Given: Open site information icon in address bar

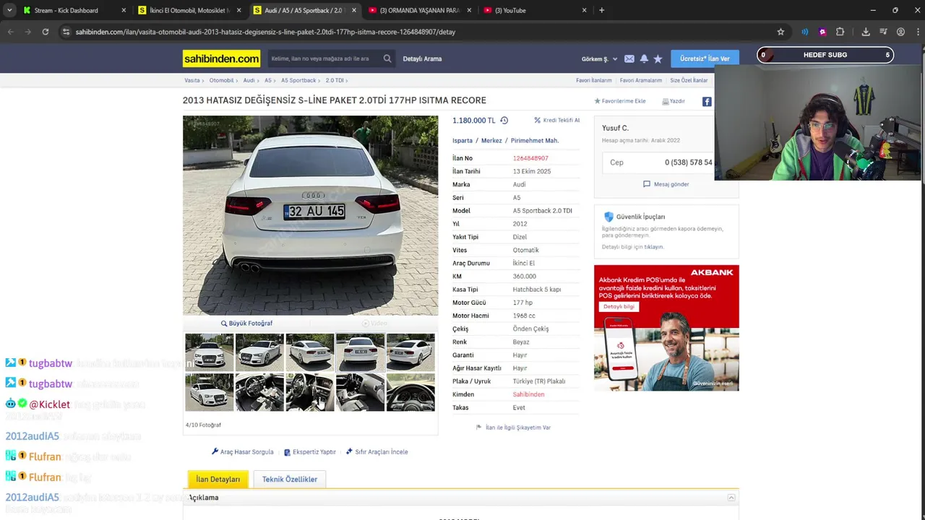Looking at the screenshot, I should point(66,32).
